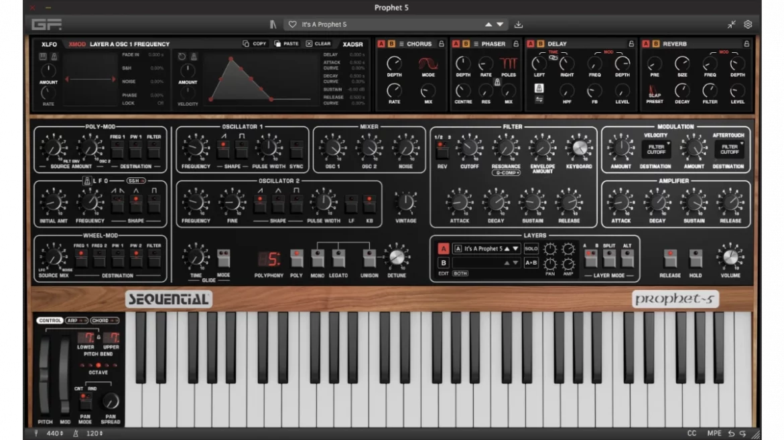
Task: Save preset using the download icon
Action: pyautogui.click(x=519, y=25)
